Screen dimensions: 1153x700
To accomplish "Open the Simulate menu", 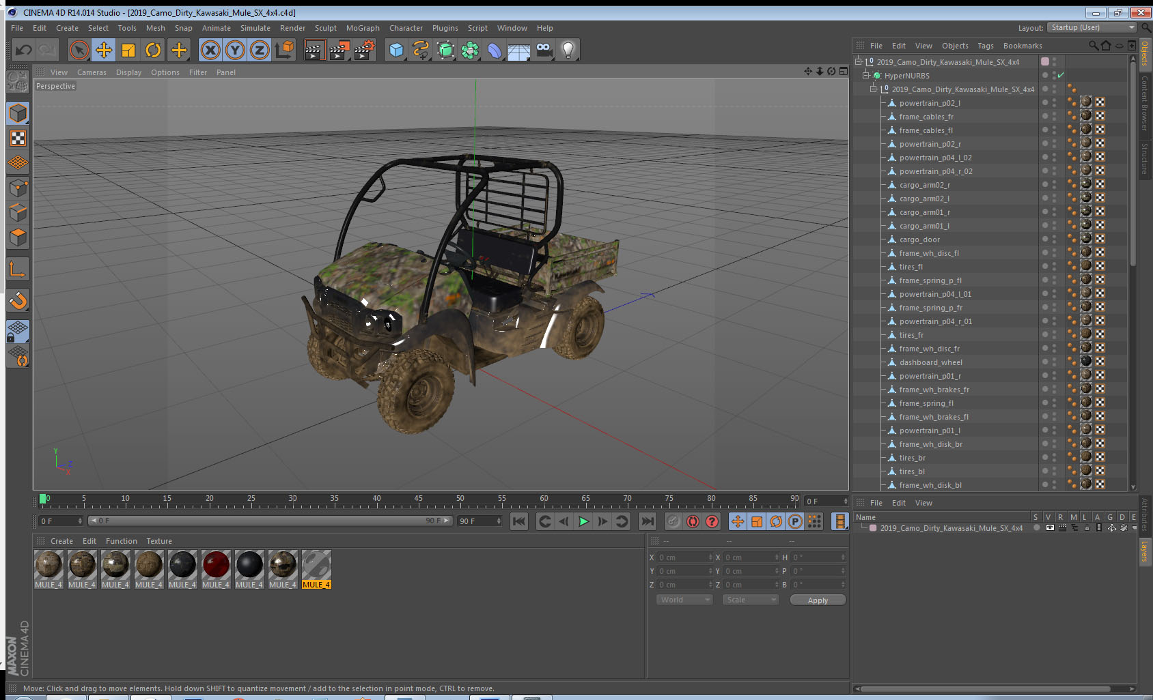I will point(255,28).
